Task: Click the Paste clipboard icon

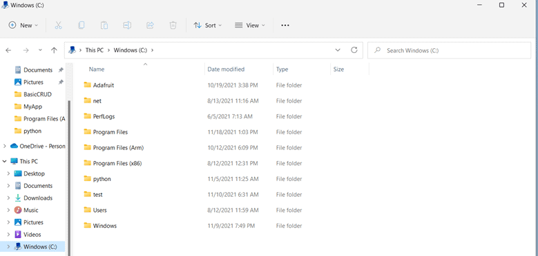Action: 104,25
